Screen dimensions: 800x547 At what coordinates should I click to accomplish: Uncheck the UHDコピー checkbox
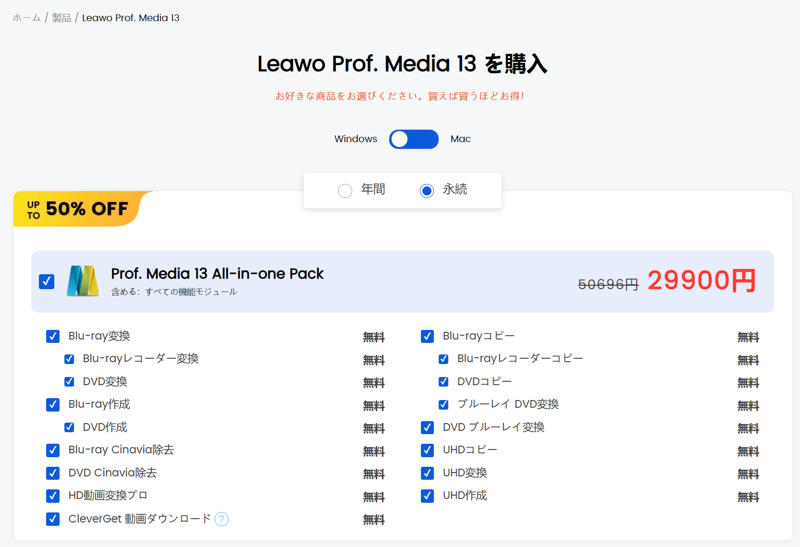427,450
